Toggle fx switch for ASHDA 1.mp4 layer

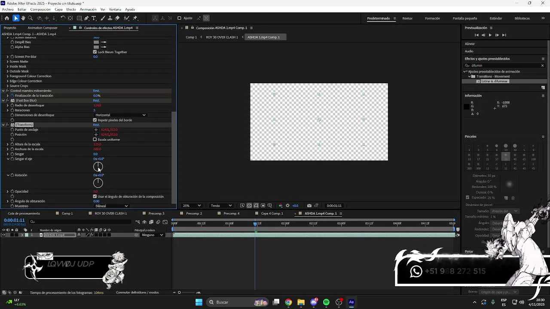click(x=92, y=235)
